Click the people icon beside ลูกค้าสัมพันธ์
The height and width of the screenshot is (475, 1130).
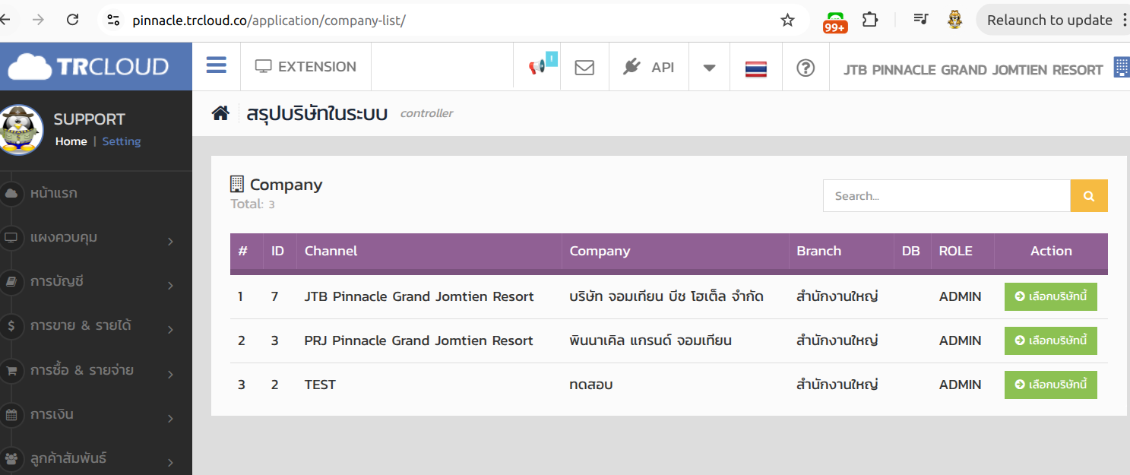[11, 459]
